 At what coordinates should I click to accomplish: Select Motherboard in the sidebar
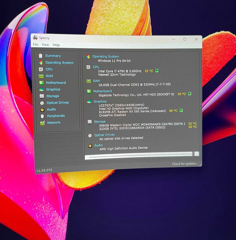tap(56, 83)
